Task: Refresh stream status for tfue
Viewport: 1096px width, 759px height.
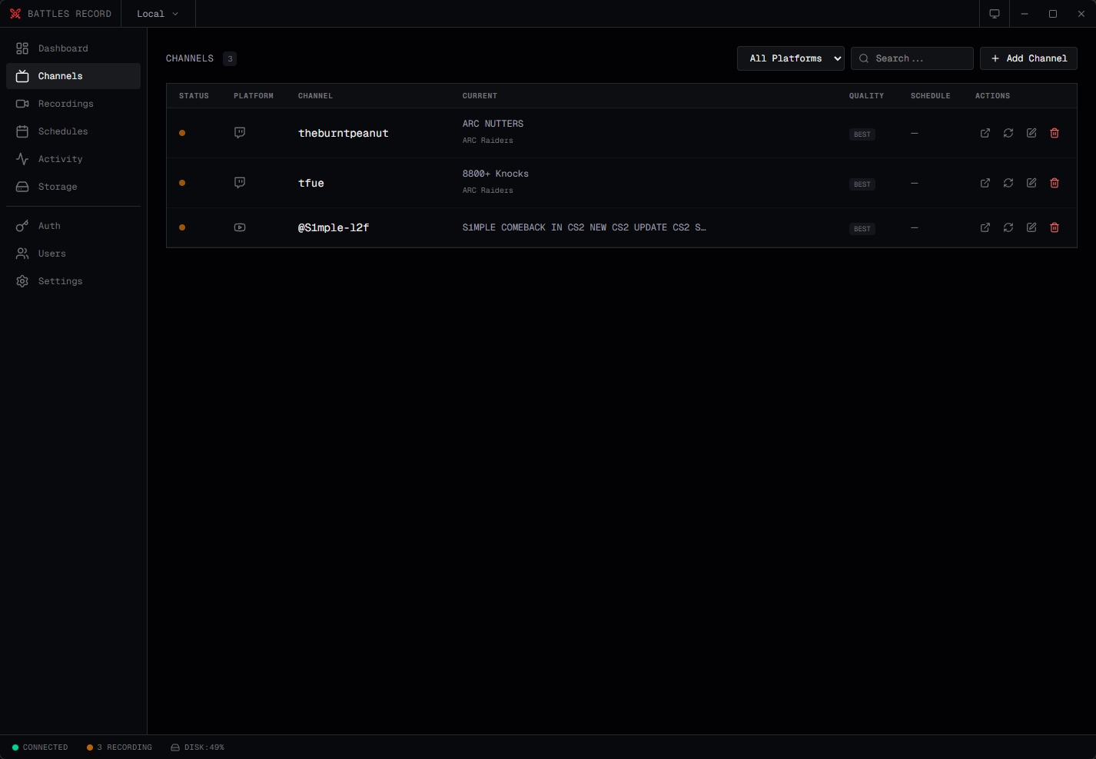Action: 1008,183
